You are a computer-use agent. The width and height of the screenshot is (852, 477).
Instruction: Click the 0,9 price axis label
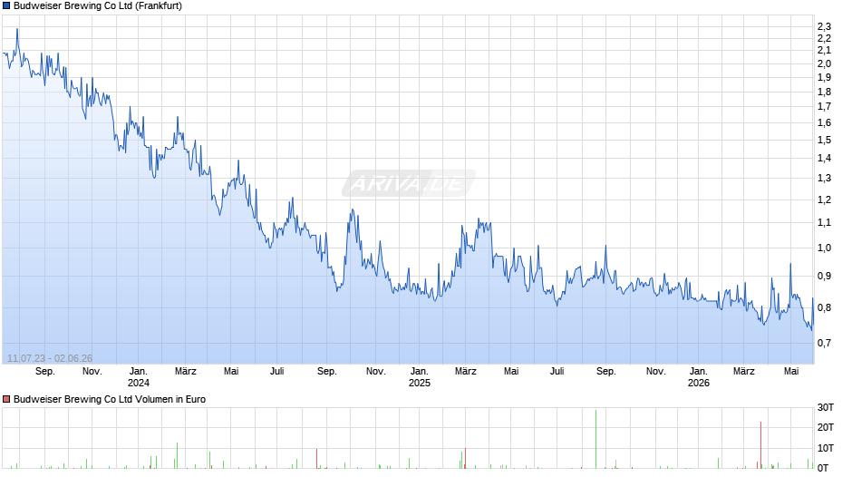(x=824, y=277)
